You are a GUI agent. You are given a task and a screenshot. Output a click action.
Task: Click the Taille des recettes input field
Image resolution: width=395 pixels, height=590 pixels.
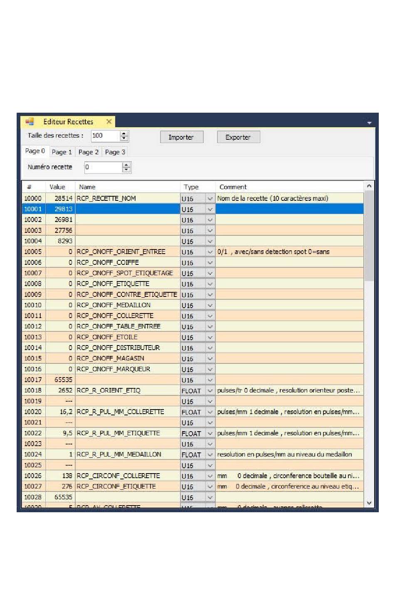pyautogui.click(x=105, y=136)
